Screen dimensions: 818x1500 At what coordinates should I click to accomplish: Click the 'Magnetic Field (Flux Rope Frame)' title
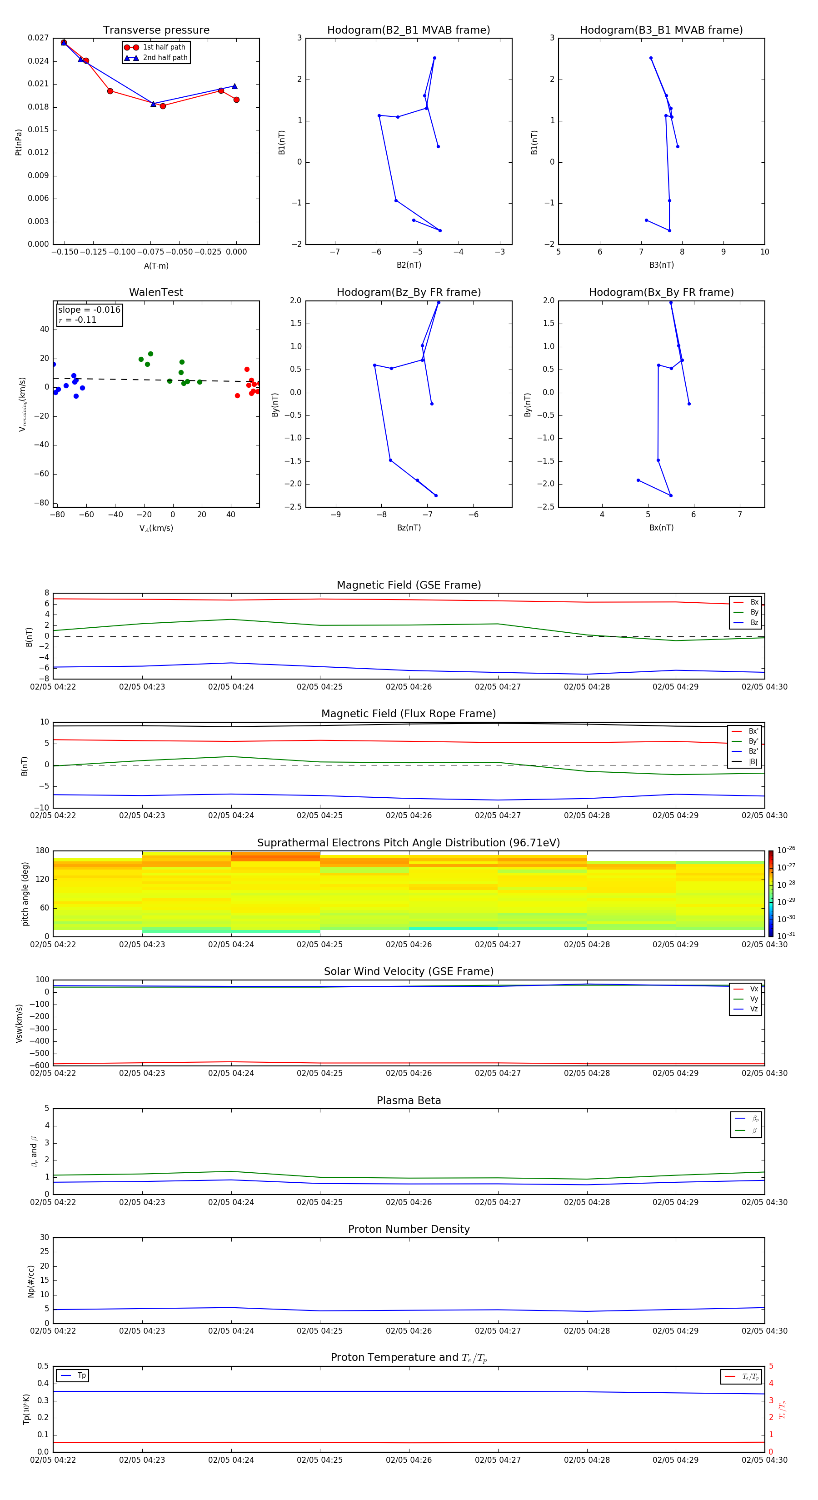click(409, 714)
